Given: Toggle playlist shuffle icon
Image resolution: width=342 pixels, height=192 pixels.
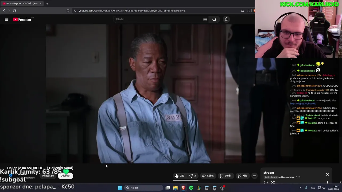Looking at the screenshot, I should tap(273, 182).
